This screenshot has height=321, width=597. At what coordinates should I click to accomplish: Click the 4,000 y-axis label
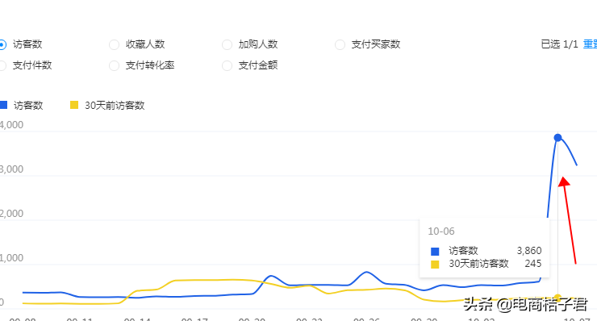[x=11, y=125]
